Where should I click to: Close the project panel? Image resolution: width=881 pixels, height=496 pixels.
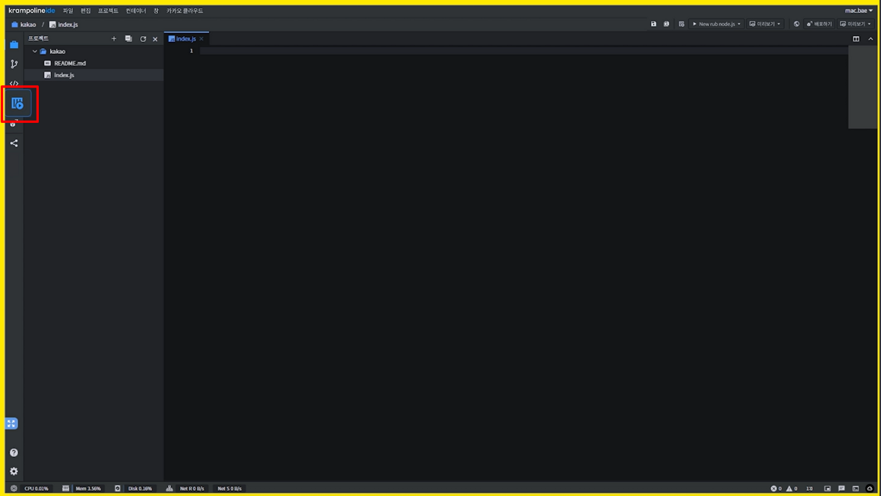point(155,39)
